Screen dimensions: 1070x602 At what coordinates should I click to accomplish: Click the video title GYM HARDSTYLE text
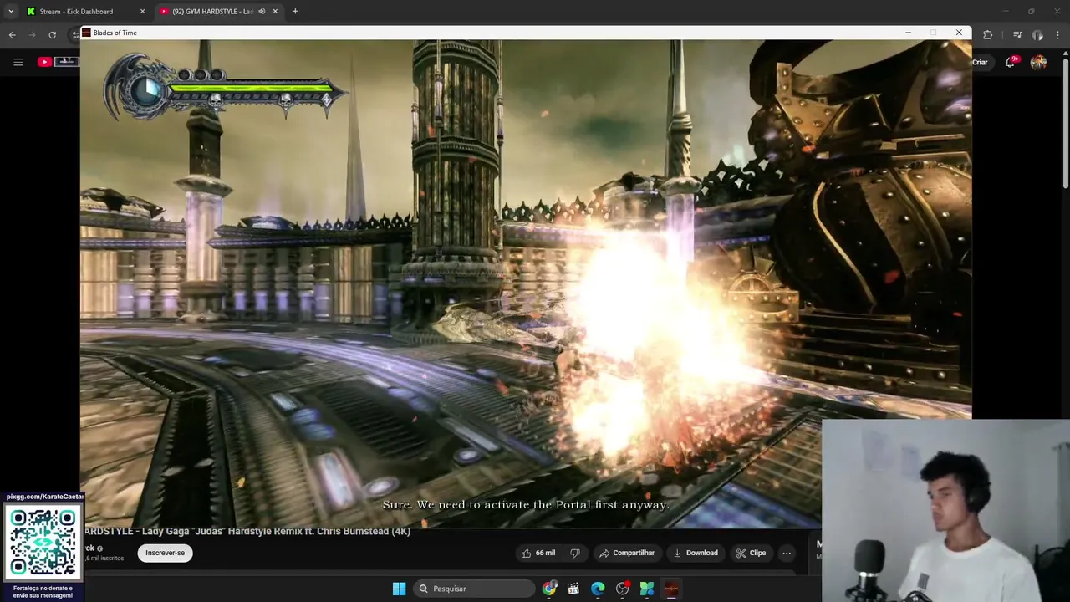pyautogui.click(x=247, y=531)
